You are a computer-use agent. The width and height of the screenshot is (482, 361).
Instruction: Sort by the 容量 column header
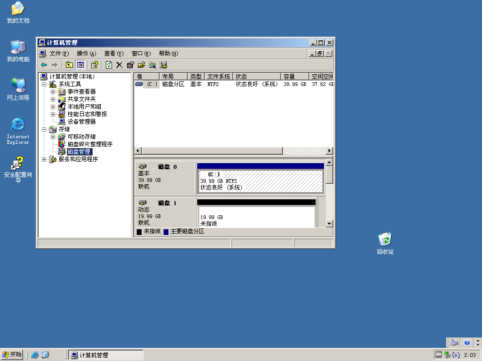coord(295,77)
